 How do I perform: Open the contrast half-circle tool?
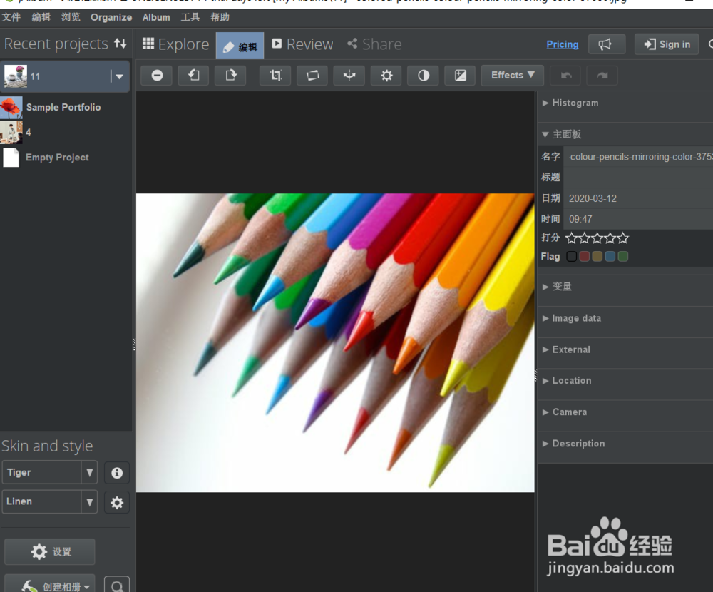point(424,76)
